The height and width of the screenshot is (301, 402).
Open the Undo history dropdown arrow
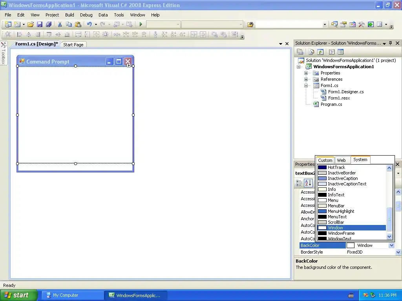[96, 24]
